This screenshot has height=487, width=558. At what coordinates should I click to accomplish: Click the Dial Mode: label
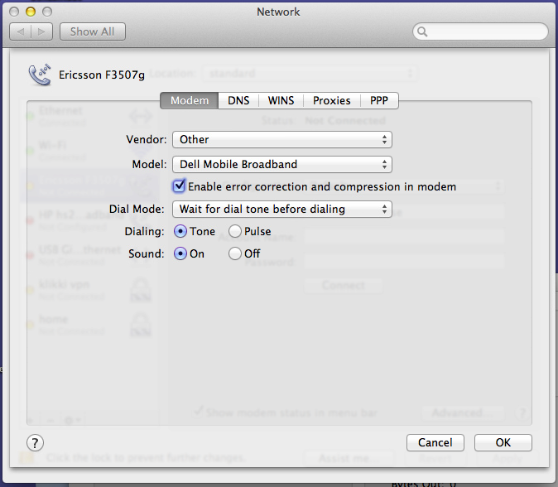(x=137, y=209)
